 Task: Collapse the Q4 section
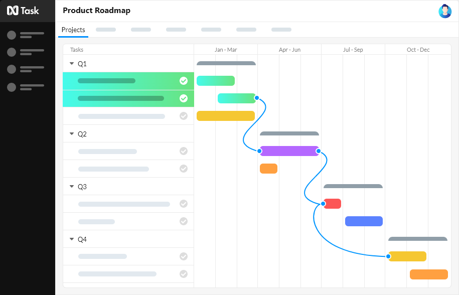point(71,239)
